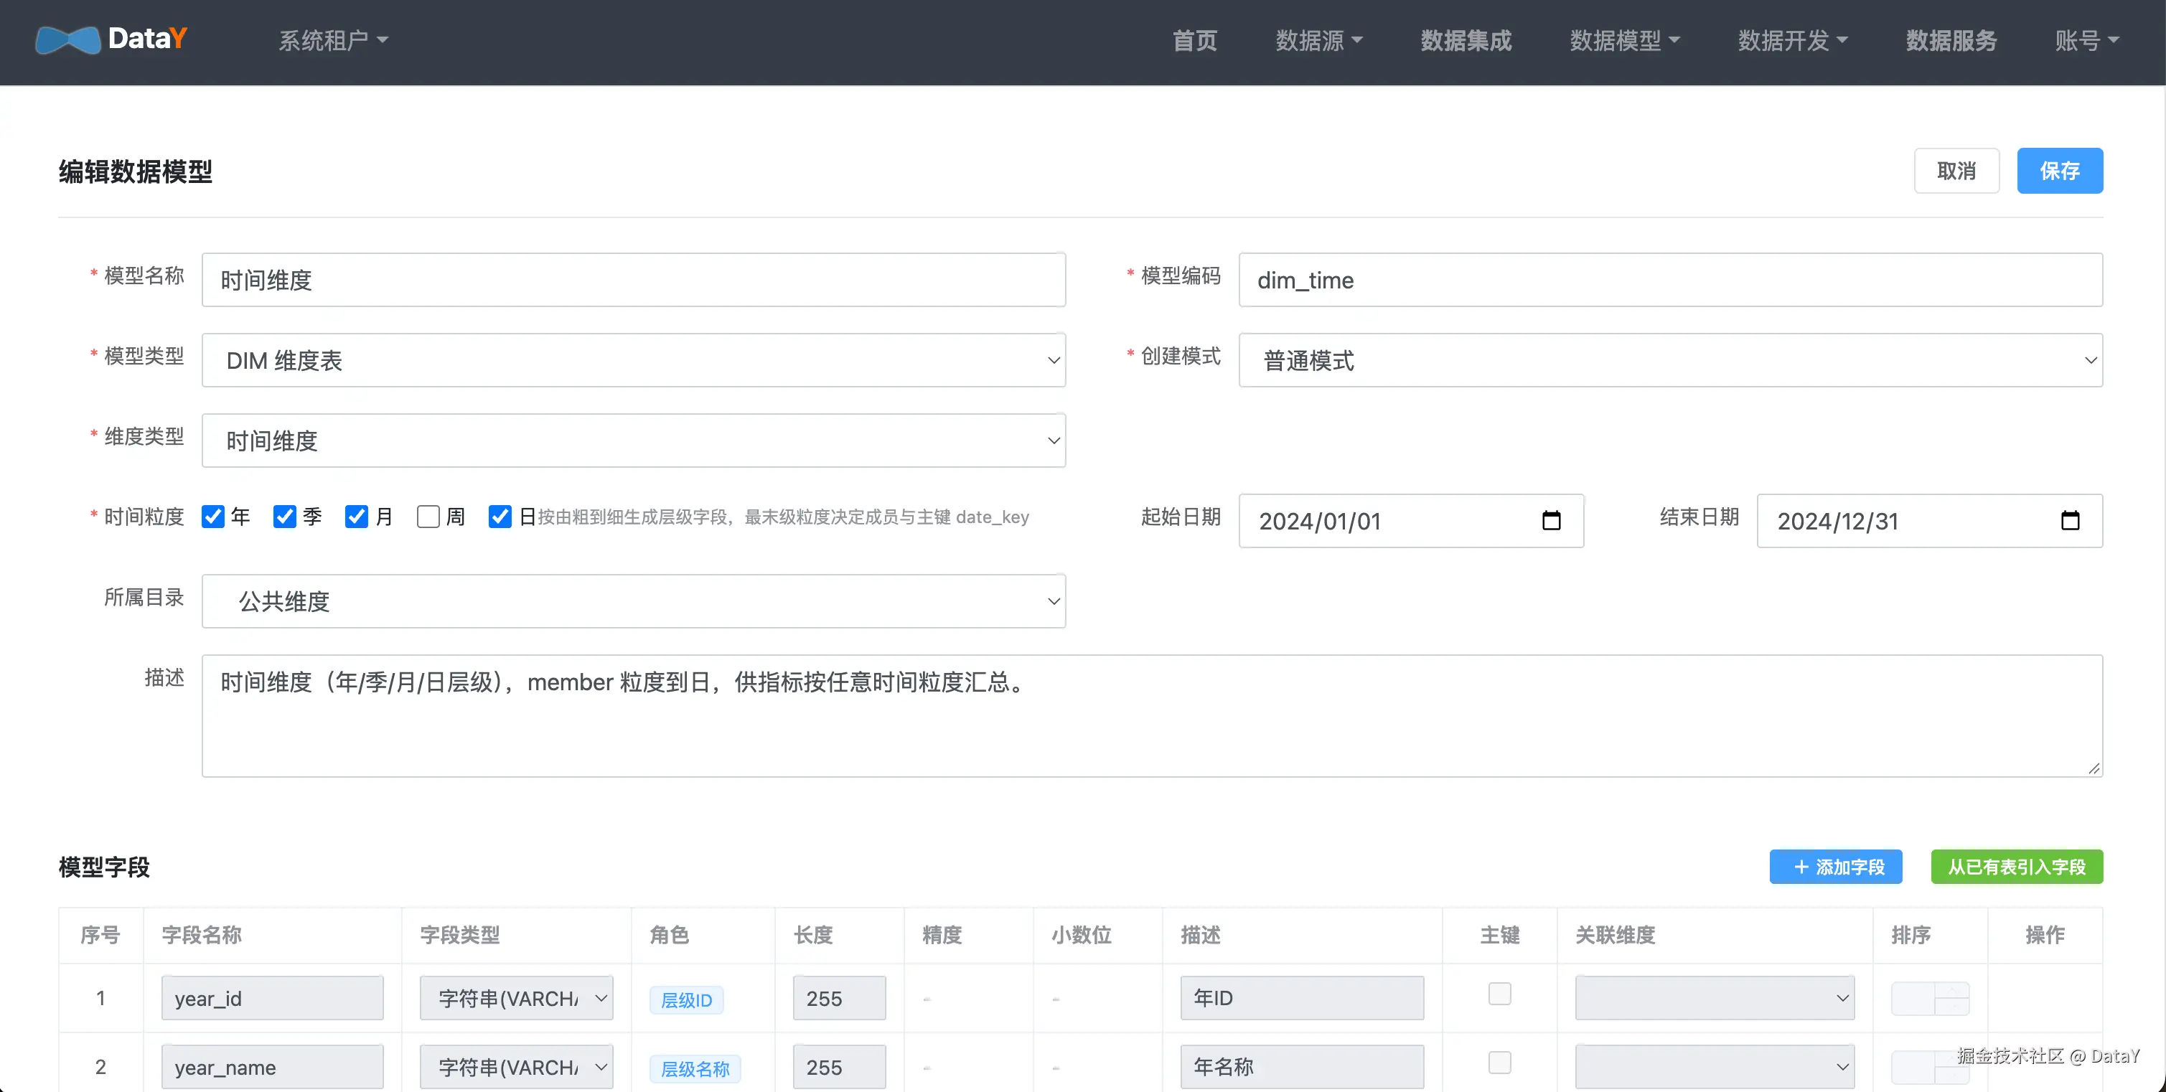Screen dimensions: 2166x1092
Task: Check primary key box for year_name row
Action: point(1499,1063)
